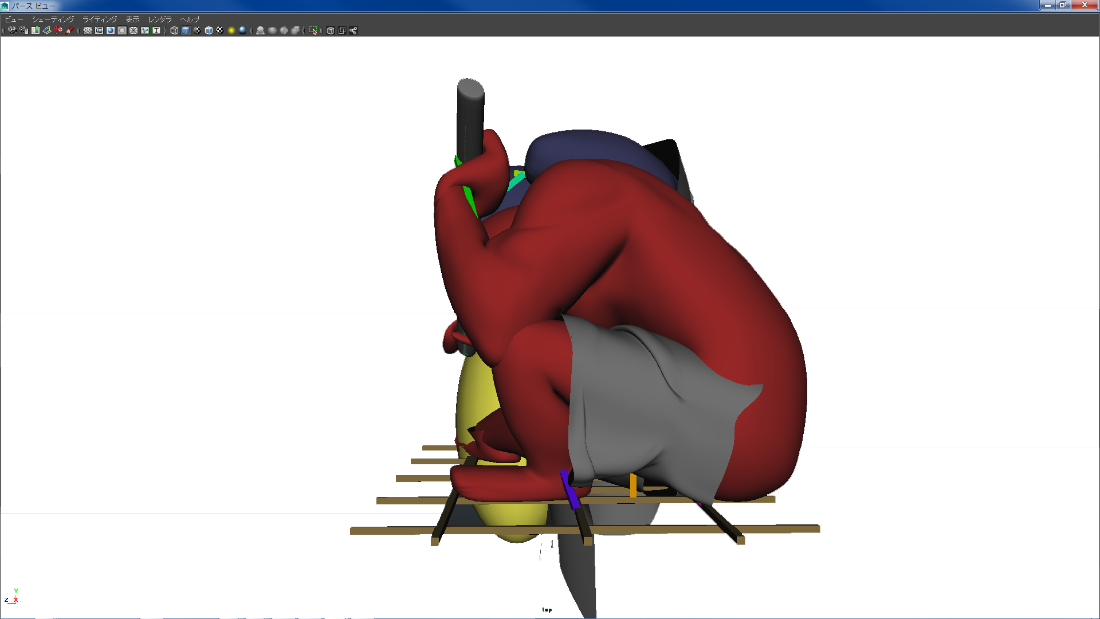Open the シェーディング menu
Viewport: 1100px width, 619px height.
click(x=53, y=19)
